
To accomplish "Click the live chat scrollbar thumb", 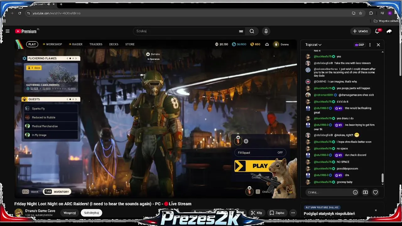I will (382, 178).
